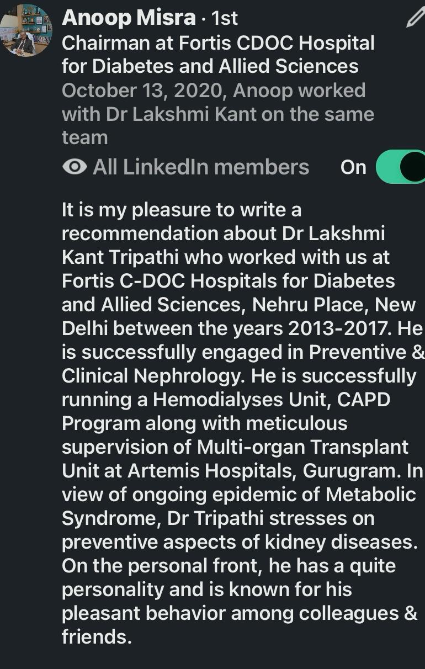The width and height of the screenshot is (425, 669).
Task: Turn off the recommendation visibility switch
Action: (x=401, y=167)
